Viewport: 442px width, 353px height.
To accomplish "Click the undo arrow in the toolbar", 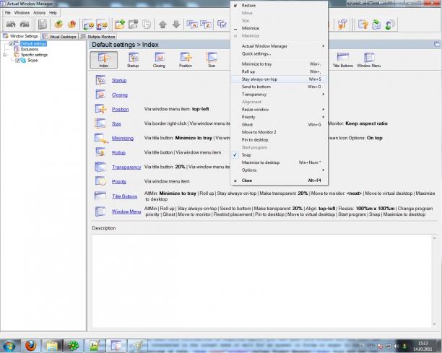I will (11, 25).
